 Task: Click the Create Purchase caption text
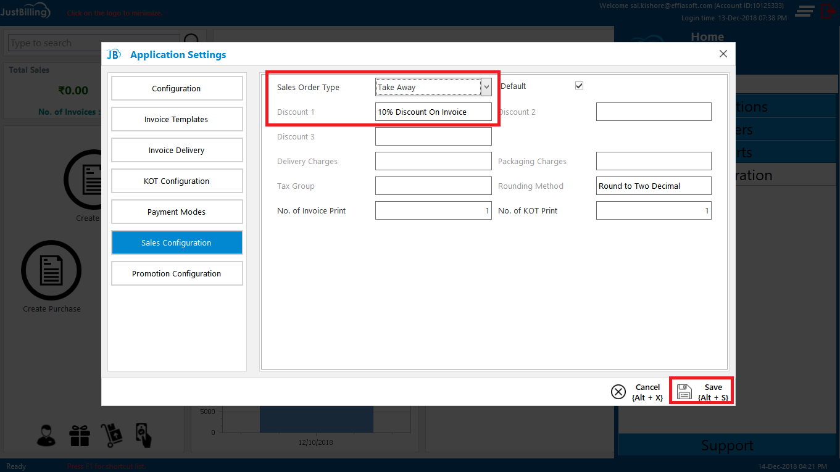(x=52, y=308)
